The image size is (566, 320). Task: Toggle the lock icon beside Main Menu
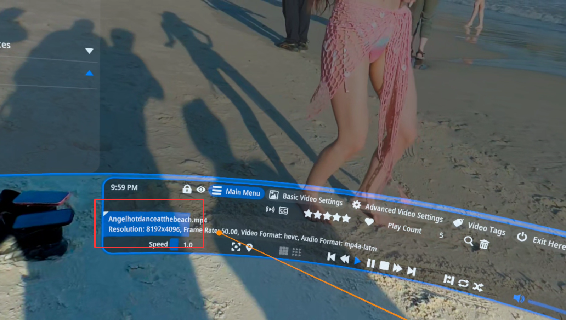187,189
